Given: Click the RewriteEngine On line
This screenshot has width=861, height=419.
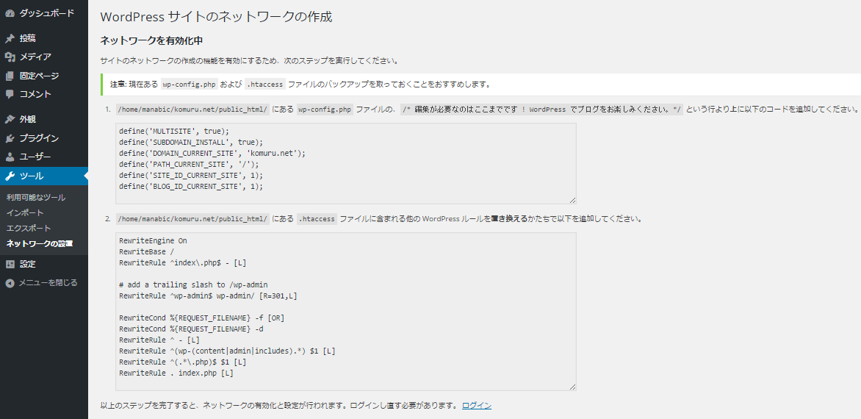Looking at the screenshot, I should click(x=153, y=241).
